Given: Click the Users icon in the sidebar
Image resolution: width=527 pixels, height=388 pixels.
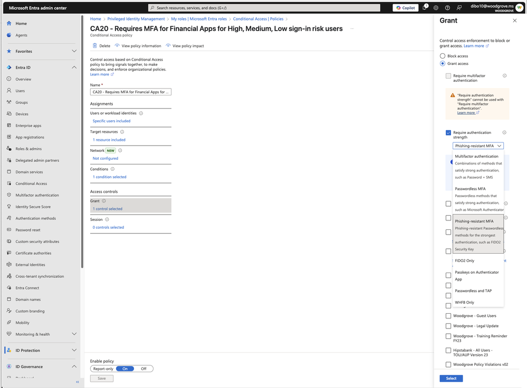Looking at the screenshot, I should (9, 91).
